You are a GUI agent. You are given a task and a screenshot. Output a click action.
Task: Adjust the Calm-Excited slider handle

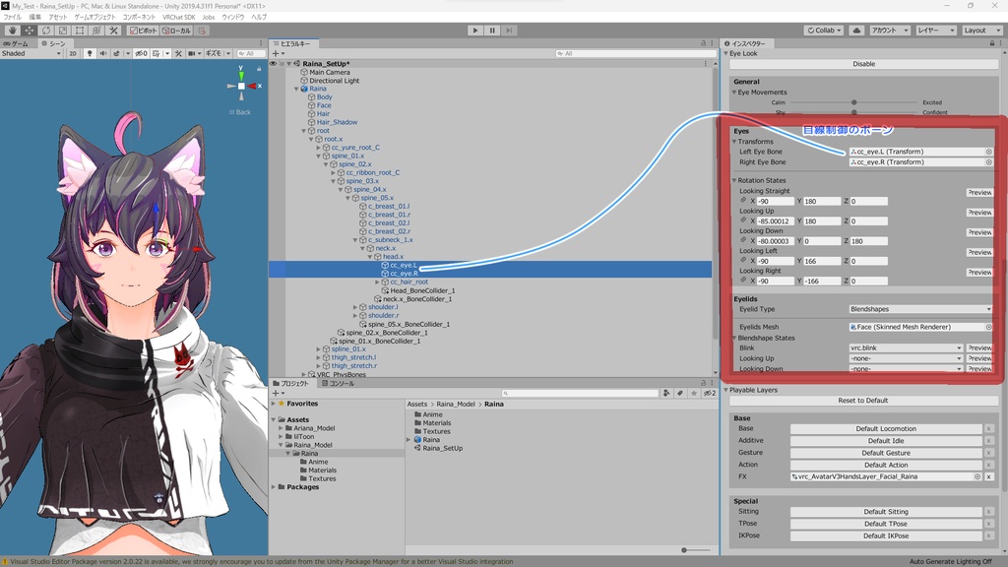pos(853,102)
